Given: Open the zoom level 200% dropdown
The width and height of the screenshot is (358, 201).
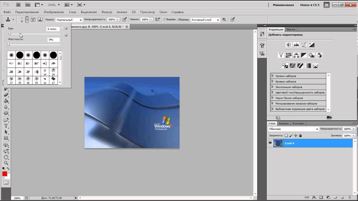Looking at the screenshot, I should click(59, 5).
